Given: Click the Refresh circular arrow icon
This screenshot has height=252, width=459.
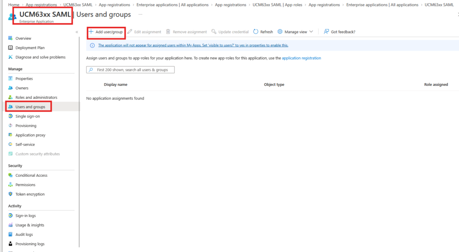Looking at the screenshot, I should pyautogui.click(x=256, y=32).
